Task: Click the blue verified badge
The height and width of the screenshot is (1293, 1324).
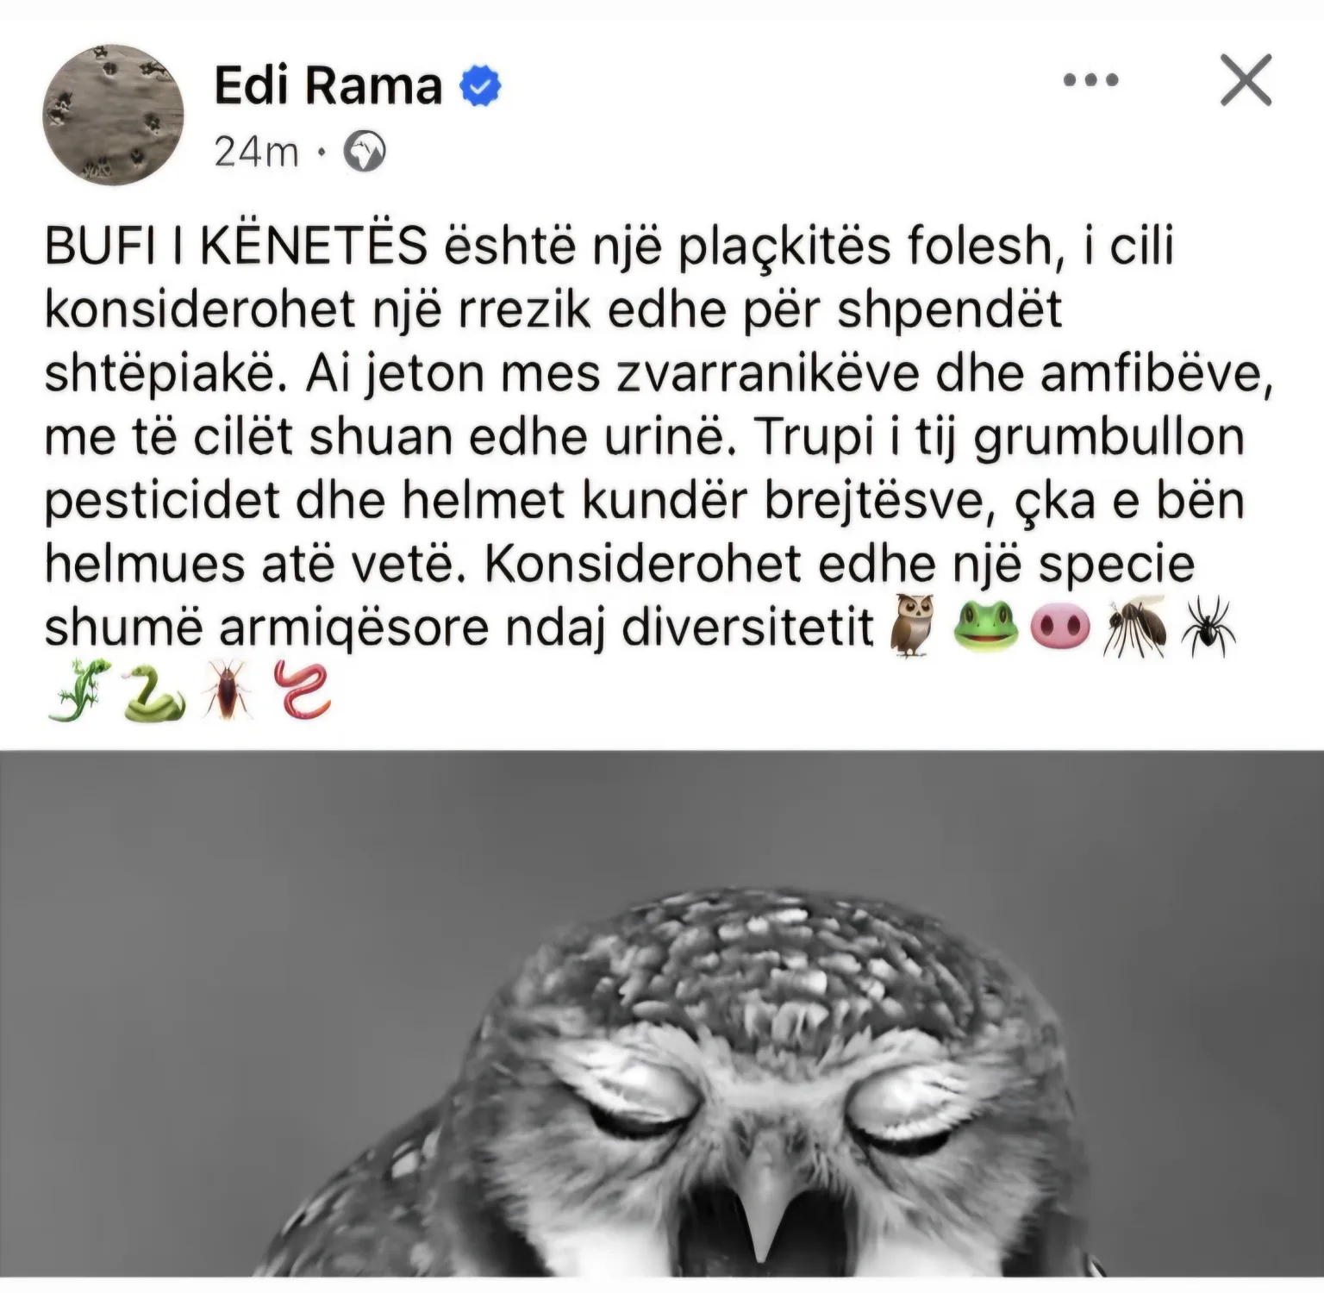Action: click(481, 87)
